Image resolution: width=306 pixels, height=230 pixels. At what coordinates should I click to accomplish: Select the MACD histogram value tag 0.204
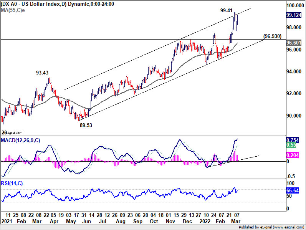pos(292,155)
